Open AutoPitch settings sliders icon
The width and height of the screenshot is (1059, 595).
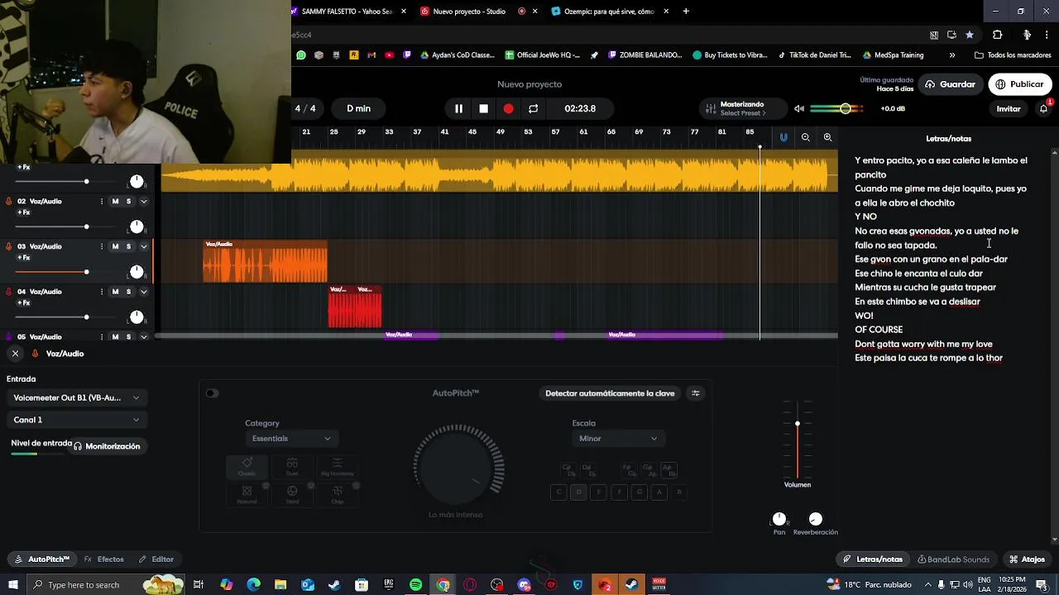click(695, 393)
